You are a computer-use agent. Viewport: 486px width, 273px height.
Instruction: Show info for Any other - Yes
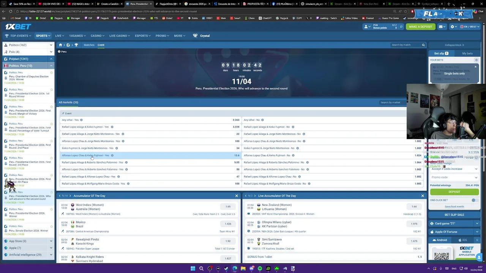pos(81,120)
